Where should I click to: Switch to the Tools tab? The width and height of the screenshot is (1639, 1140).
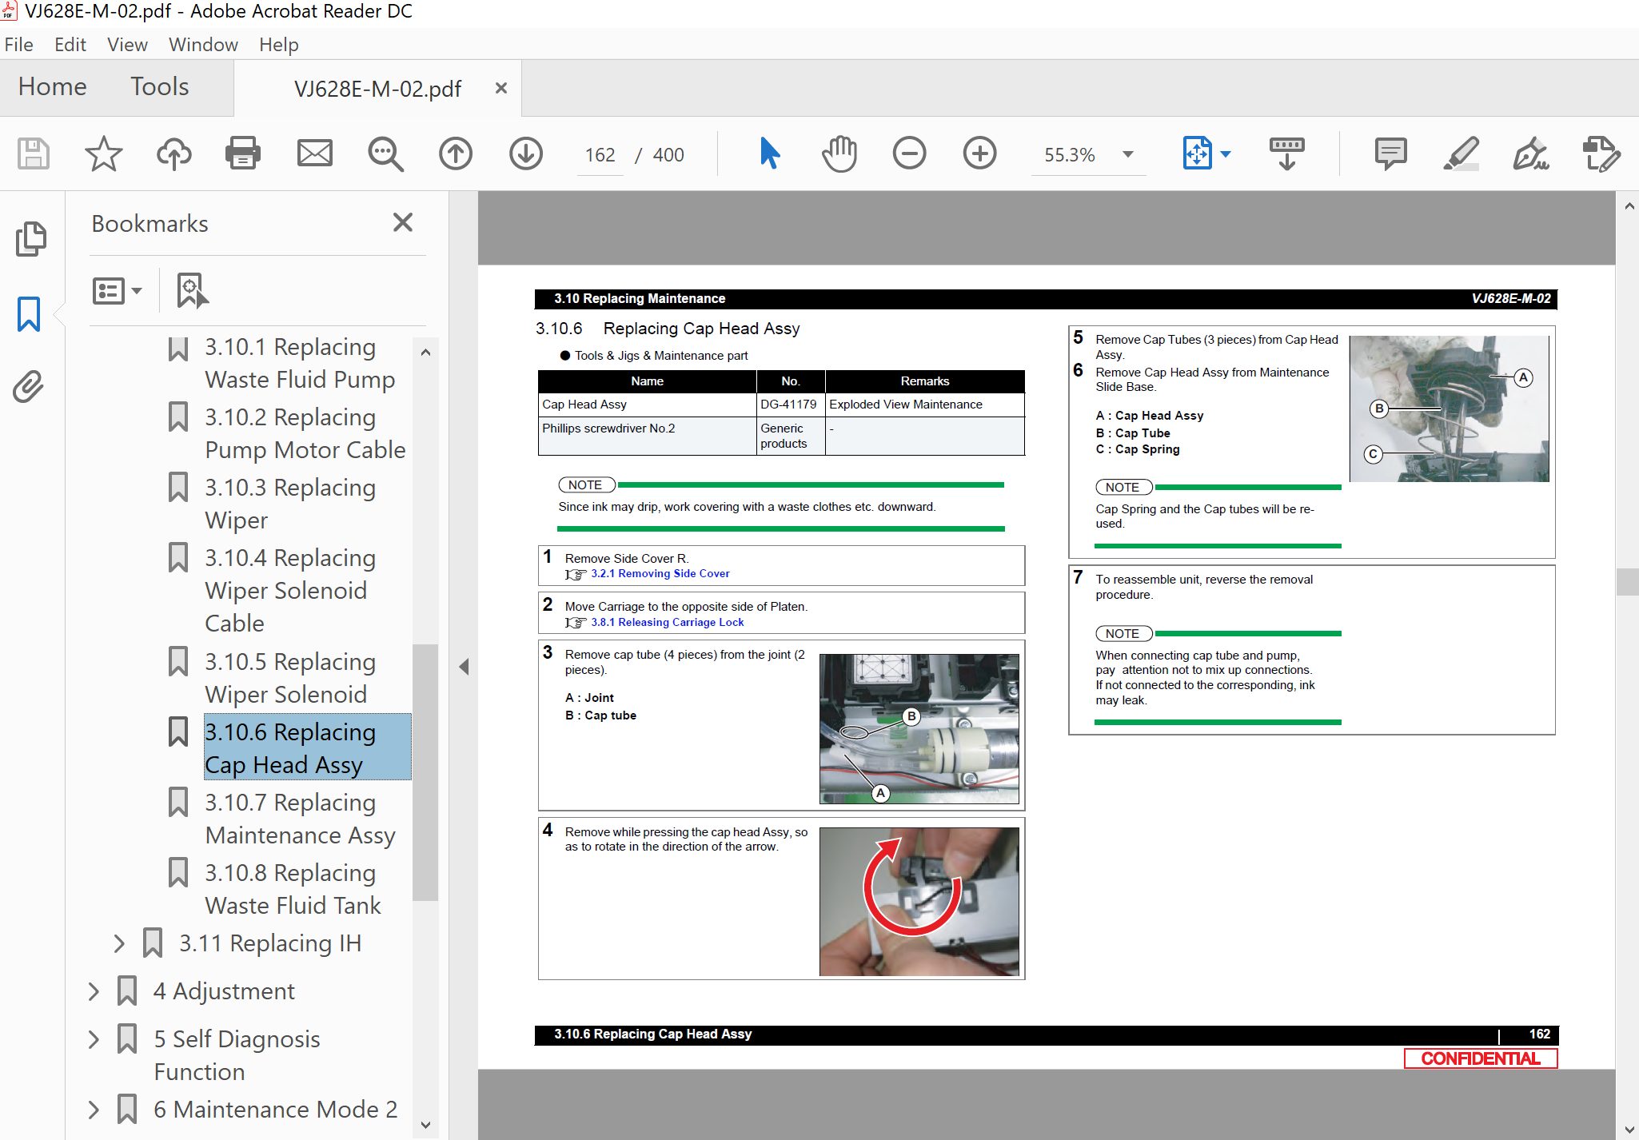(x=160, y=86)
